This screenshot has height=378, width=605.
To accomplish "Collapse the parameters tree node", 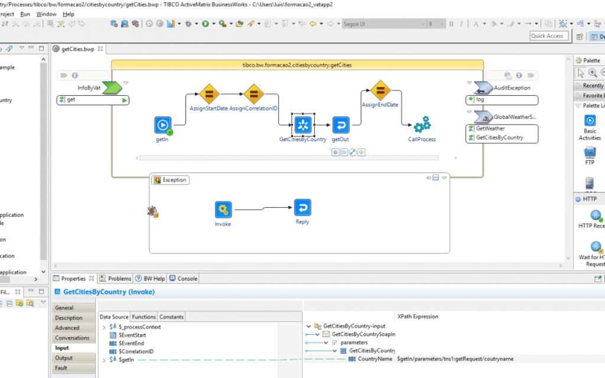I will coord(326,343).
